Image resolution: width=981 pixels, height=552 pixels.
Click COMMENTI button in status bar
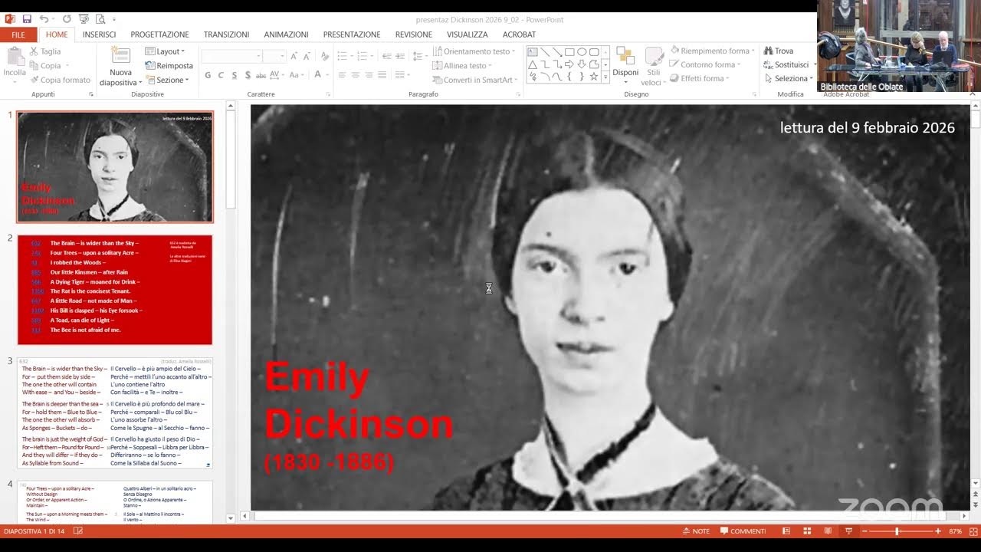[x=743, y=531]
